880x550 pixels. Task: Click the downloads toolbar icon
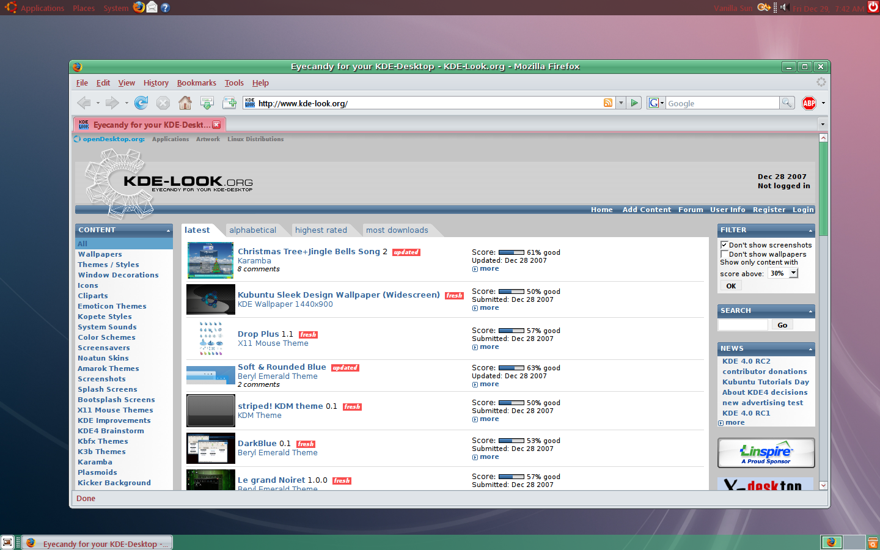click(x=207, y=103)
